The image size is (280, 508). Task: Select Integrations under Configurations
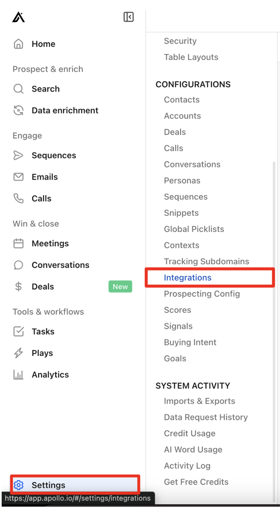point(188,278)
